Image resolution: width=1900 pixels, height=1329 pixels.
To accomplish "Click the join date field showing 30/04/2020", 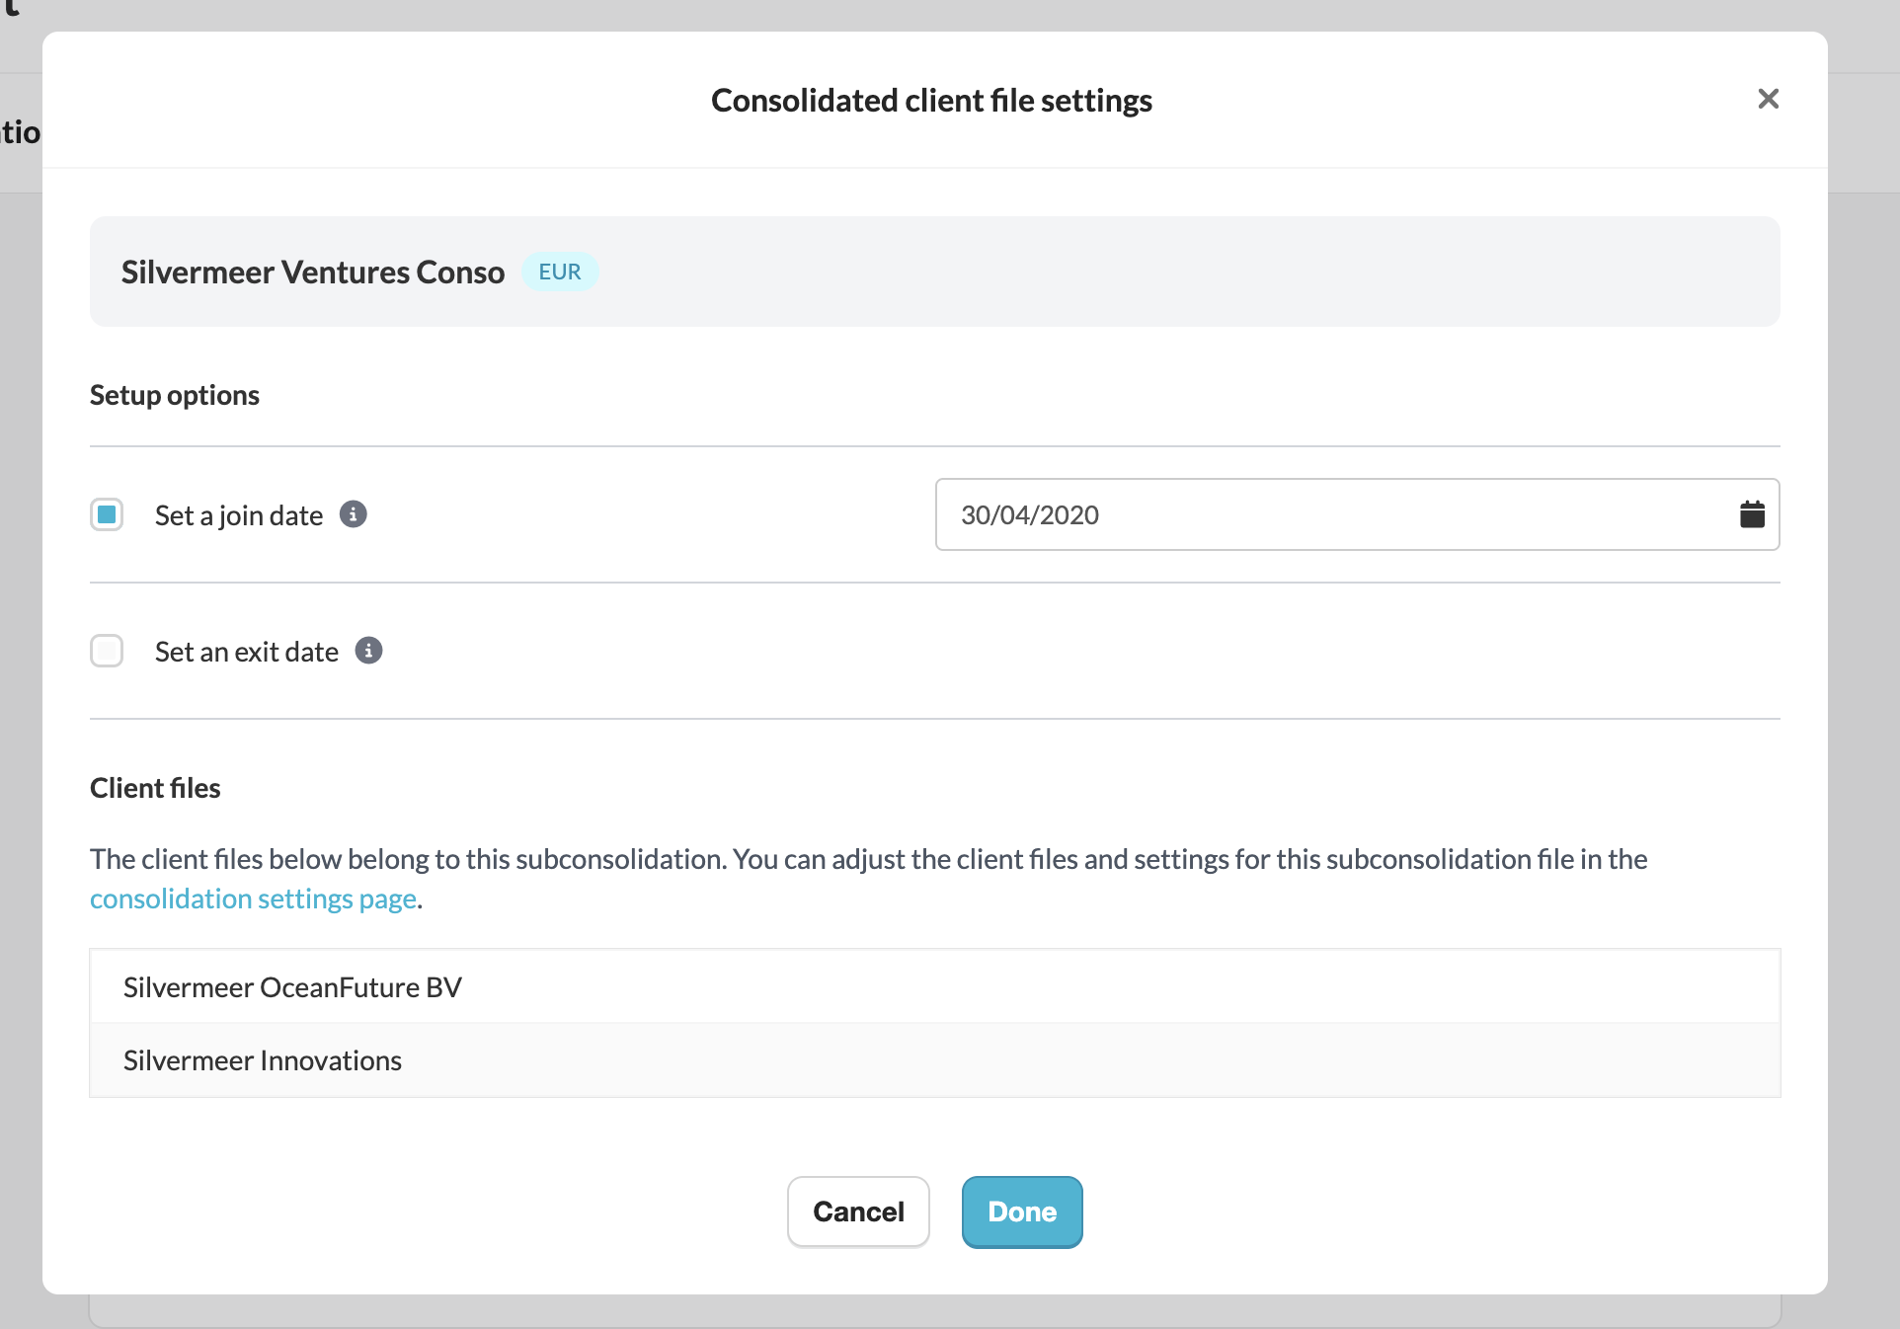I will click(1323, 514).
